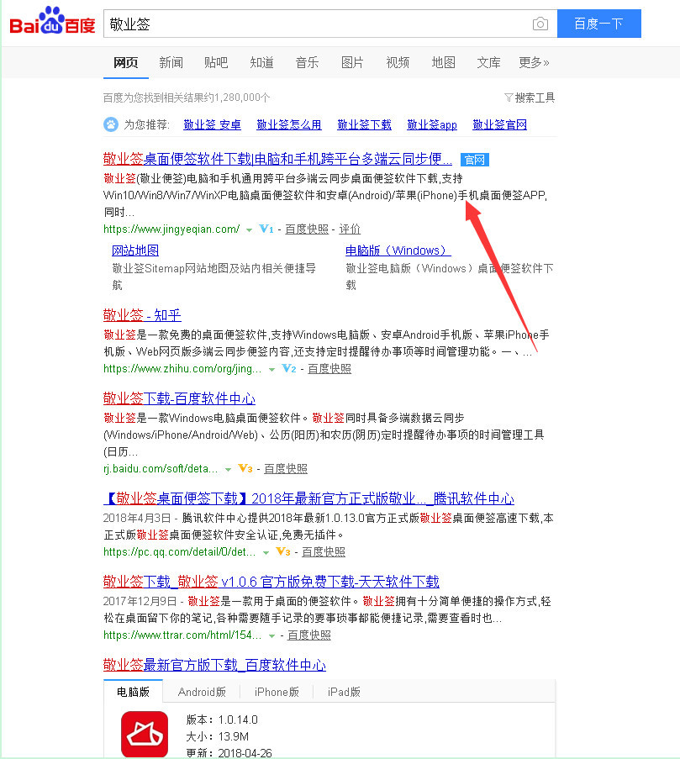This screenshot has width=680, height=759.
Task: Click the Baidu logo
Action: 52,21
